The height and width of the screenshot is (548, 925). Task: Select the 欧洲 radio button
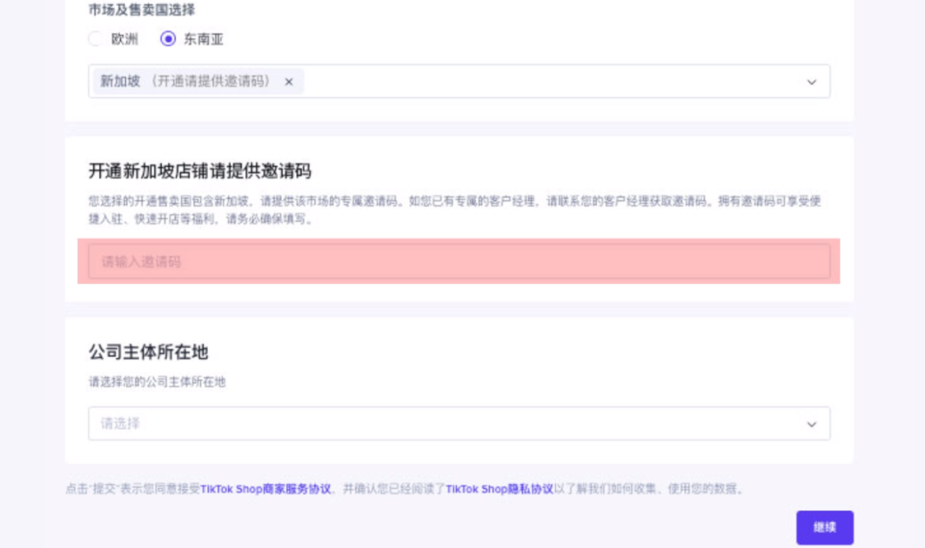pyautogui.click(x=95, y=39)
